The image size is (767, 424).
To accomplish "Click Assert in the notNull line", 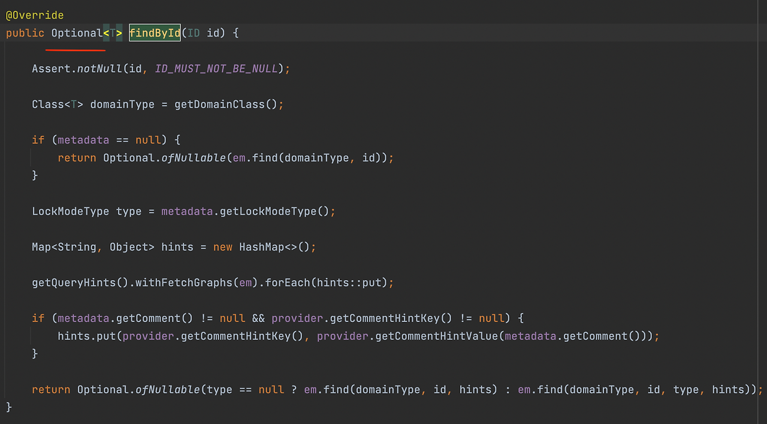I will (51, 68).
